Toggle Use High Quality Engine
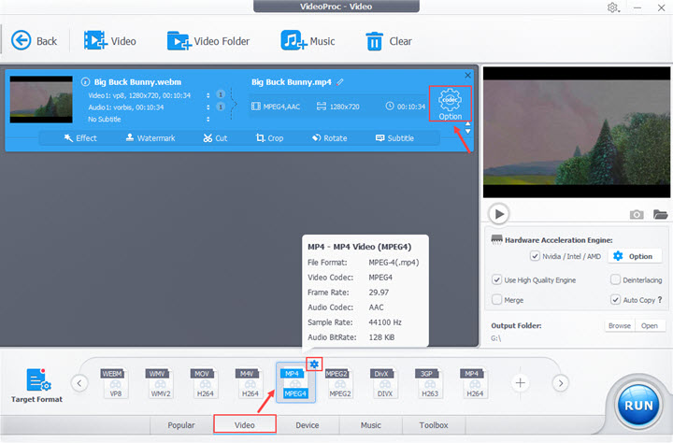 pyautogui.click(x=496, y=279)
